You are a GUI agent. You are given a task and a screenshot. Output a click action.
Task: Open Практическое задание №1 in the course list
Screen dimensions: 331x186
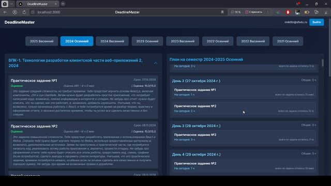[x=34, y=81]
